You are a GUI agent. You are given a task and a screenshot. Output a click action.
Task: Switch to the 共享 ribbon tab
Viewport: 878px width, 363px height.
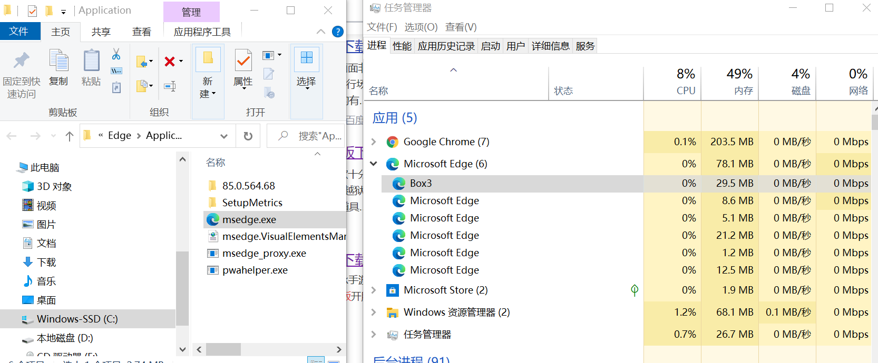click(x=101, y=32)
